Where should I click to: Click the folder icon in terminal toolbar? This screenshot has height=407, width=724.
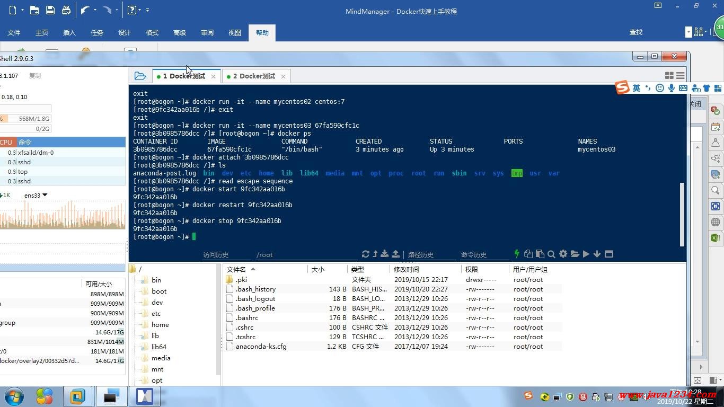pyautogui.click(x=575, y=254)
